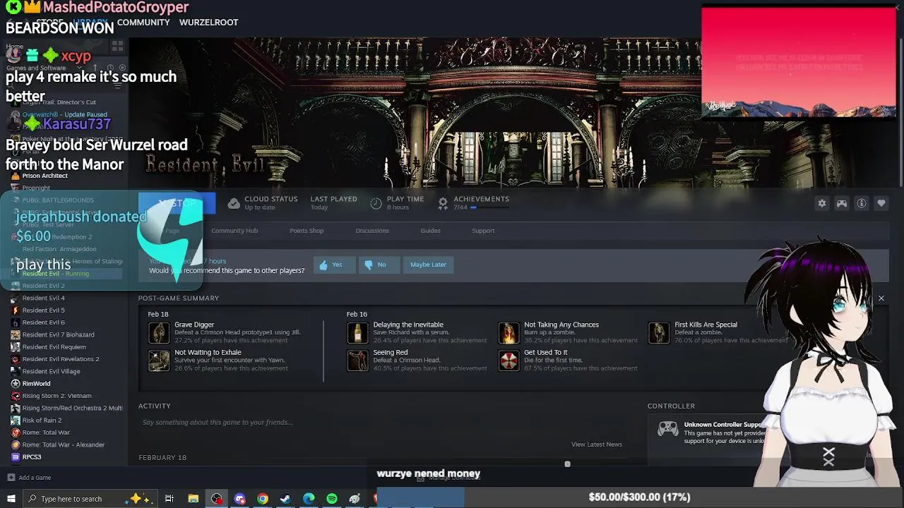The width and height of the screenshot is (904, 508).
Task: Select Resident Evil 4 in library
Action: point(43,298)
